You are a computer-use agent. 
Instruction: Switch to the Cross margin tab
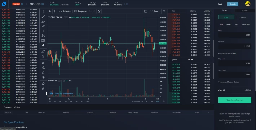coord(224,10)
